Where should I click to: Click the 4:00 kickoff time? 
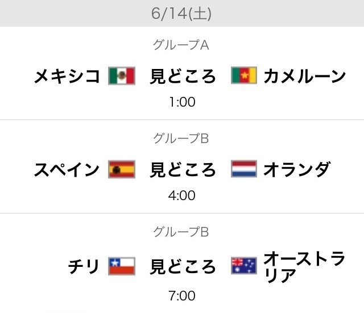click(182, 196)
